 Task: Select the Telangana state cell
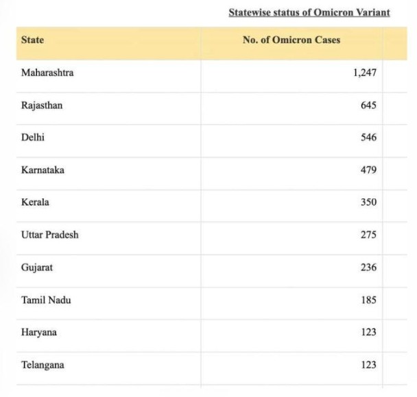click(43, 365)
